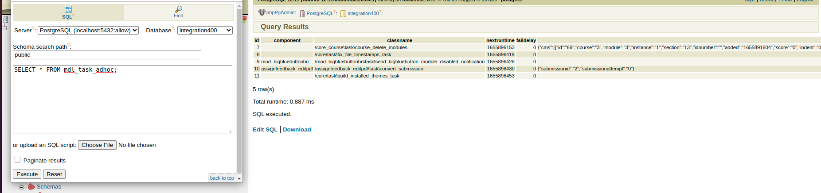The width and height of the screenshot is (821, 193).
Task: Click the id cell with value 7
Action: coord(257,47)
